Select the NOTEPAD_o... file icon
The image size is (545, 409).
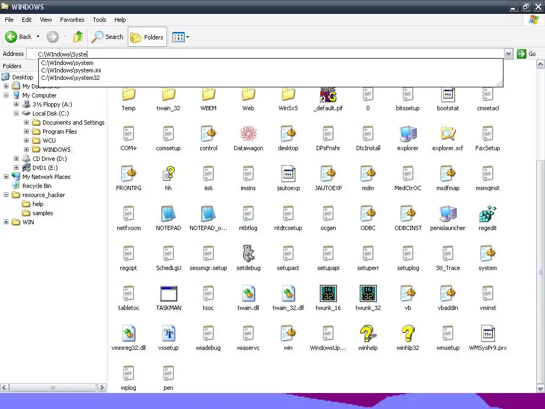(208, 214)
